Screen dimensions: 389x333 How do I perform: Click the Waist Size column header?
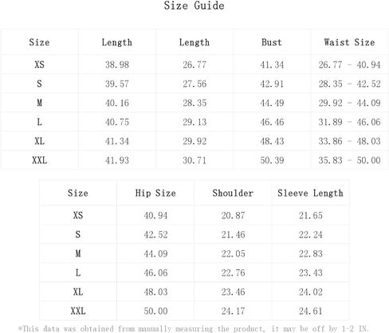tap(349, 42)
